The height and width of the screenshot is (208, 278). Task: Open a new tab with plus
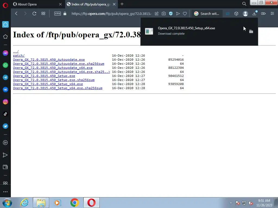122,4
